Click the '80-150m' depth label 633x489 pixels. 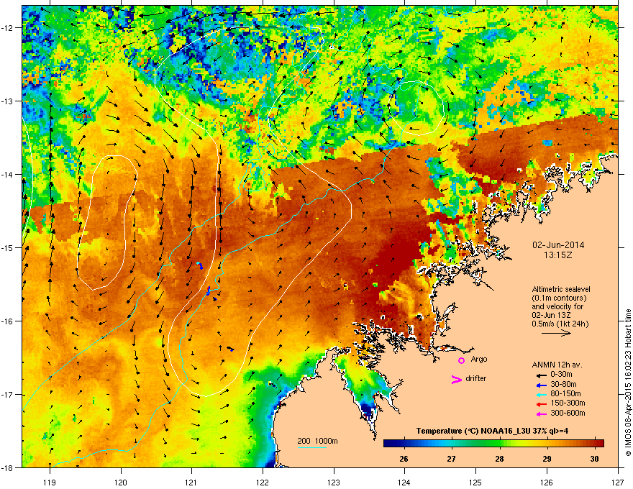coord(565,394)
